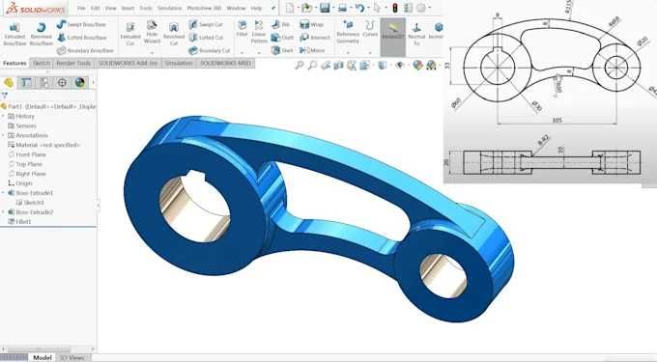Open the Linear Pattern dropdown arrow
Screen dimensions: 657x362
click(x=259, y=53)
